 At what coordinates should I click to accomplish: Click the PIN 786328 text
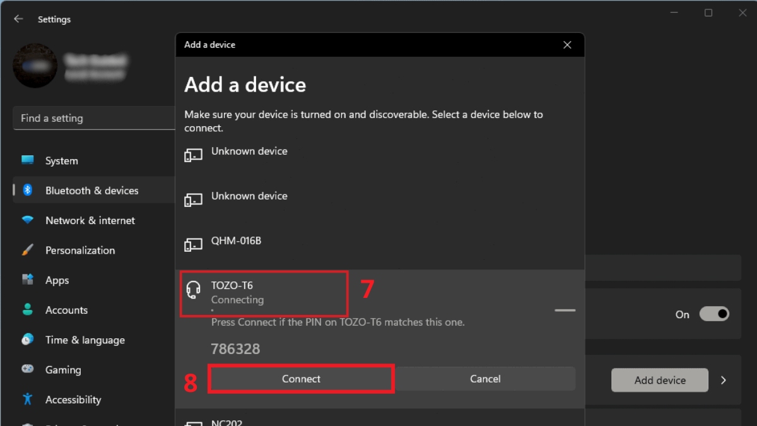pyautogui.click(x=235, y=349)
